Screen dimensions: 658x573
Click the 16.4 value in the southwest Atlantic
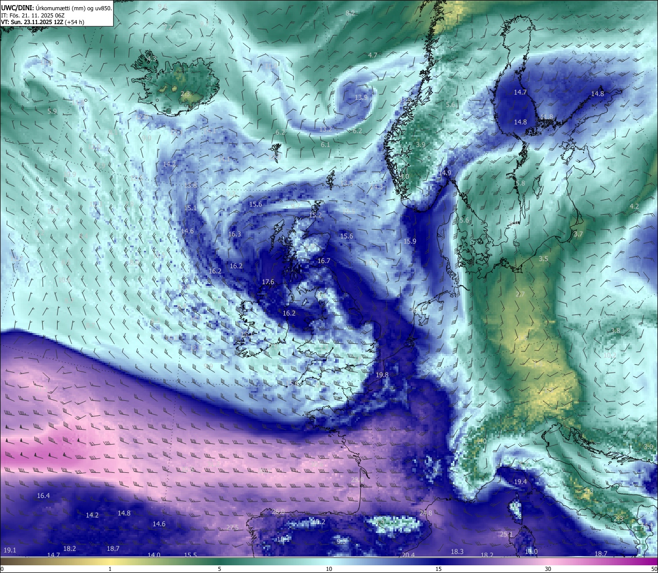[x=43, y=496]
